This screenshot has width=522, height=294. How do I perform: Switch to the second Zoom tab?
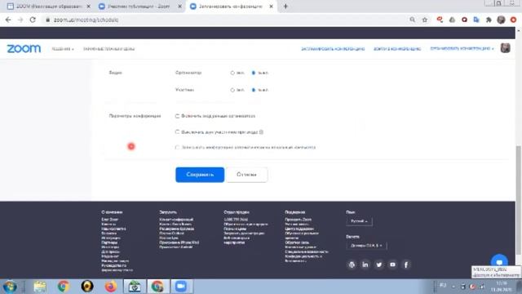tap(139, 7)
